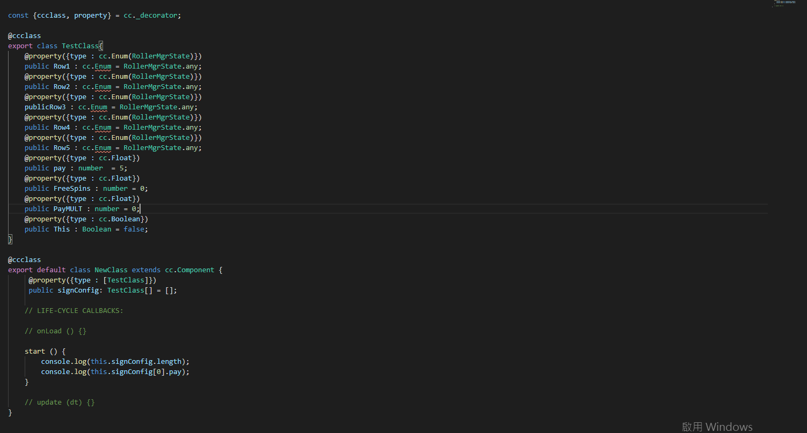807x433 pixels.
Task: Click the closing brace of TestClass
Action: pos(10,240)
